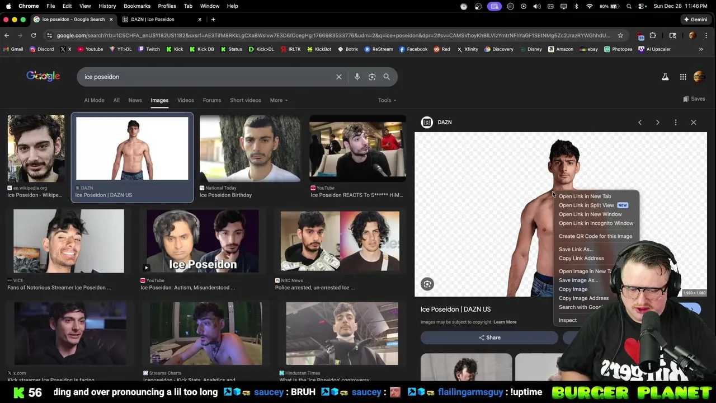Show next image in preview panel
The height and width of the screenshot is (403, 716).
pyautogui.click(x=658, y=122)
